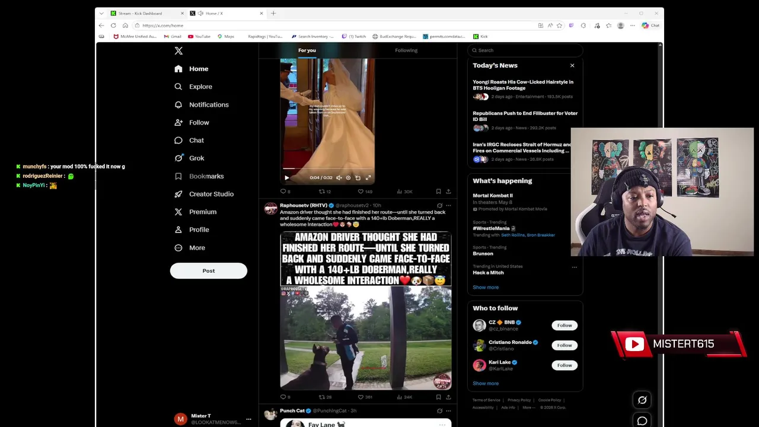Reload the page in the browser
The height and width of the screenshot is (427, 759).
pos(113,26)
